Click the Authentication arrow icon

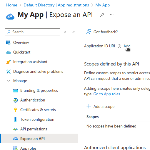(16, 100)
